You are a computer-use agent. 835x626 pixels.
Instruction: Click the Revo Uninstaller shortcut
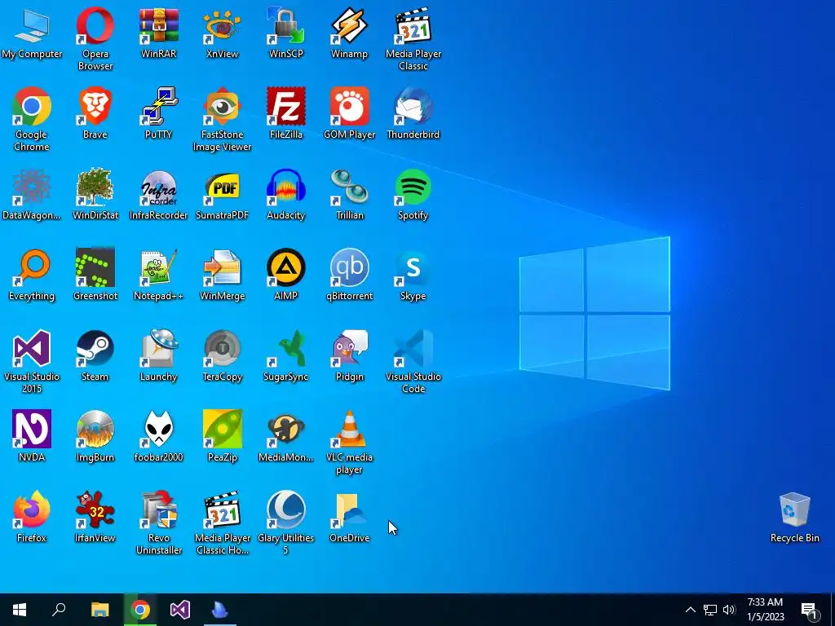click(x=158, y=522)
